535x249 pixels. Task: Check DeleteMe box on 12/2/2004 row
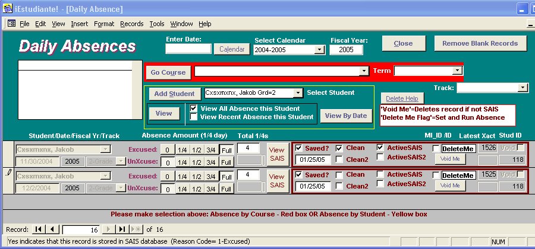[x=436, y=175]
